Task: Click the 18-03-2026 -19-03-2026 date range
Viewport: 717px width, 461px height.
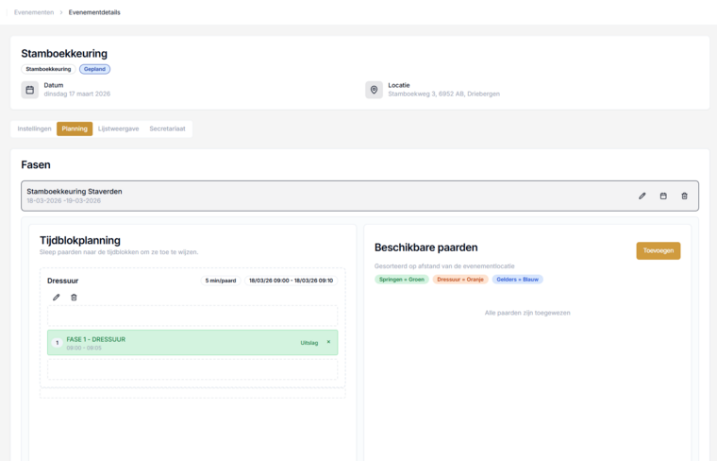Action: pyautogui.click(x=63, y=200)
